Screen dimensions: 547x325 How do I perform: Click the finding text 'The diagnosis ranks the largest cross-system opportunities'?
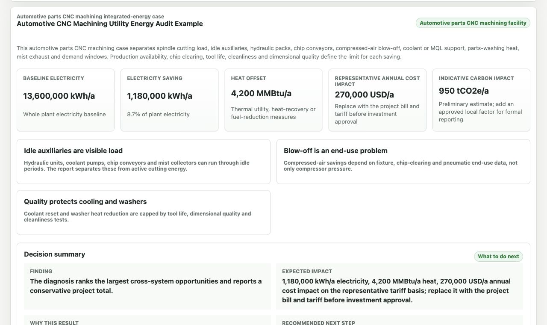coord(146,286)
